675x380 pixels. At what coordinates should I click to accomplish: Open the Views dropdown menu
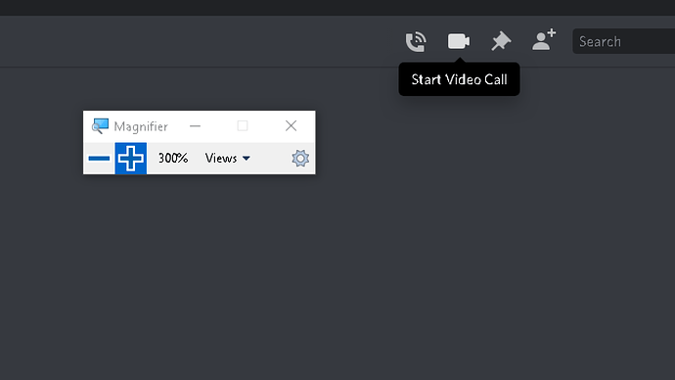click(227, 158)
